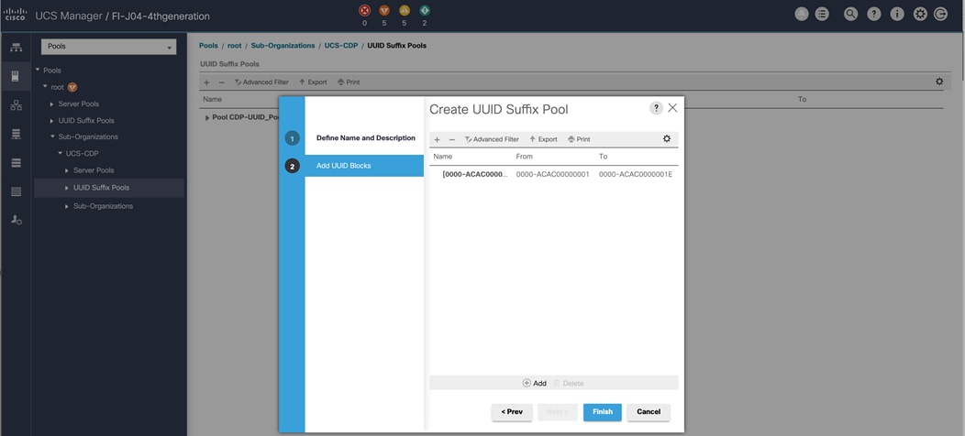Select the [0000-ACAC0000... block row name
965x436 pixels.
click(x=475, y=174)
